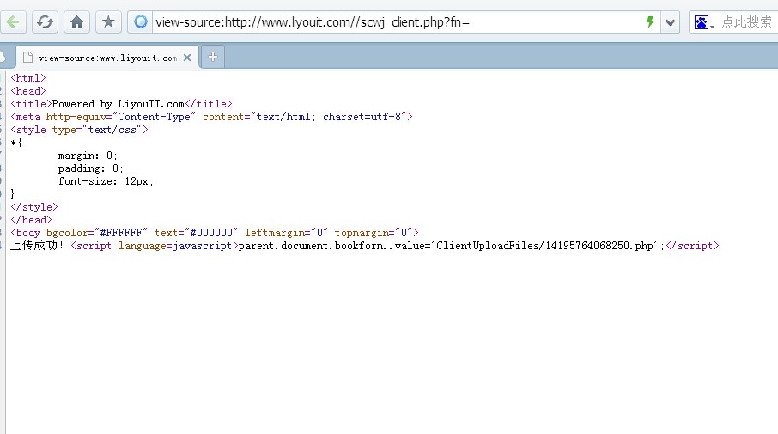Click the ClientUploadFiles/14195764068250.php path
The height and width of the screenshot is (434, 778).
tap(544, 246)
